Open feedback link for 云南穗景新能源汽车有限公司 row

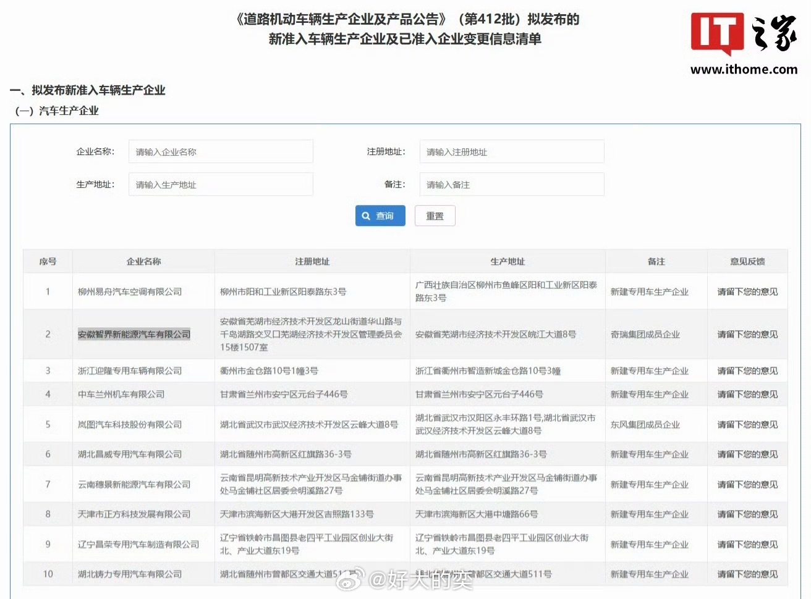tap(747, 484)
